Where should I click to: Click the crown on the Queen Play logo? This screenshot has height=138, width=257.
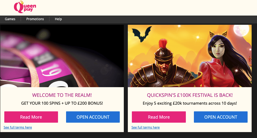[x=21, y=2]
